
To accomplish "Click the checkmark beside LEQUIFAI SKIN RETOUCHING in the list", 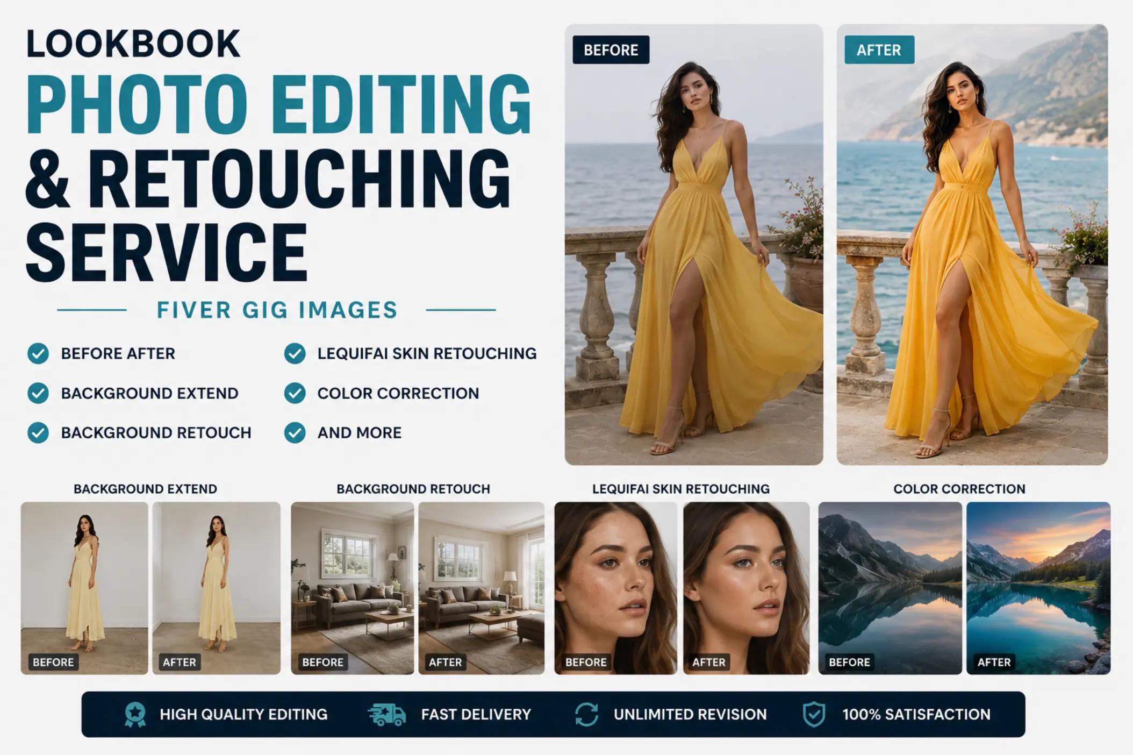I will point(295,353).
